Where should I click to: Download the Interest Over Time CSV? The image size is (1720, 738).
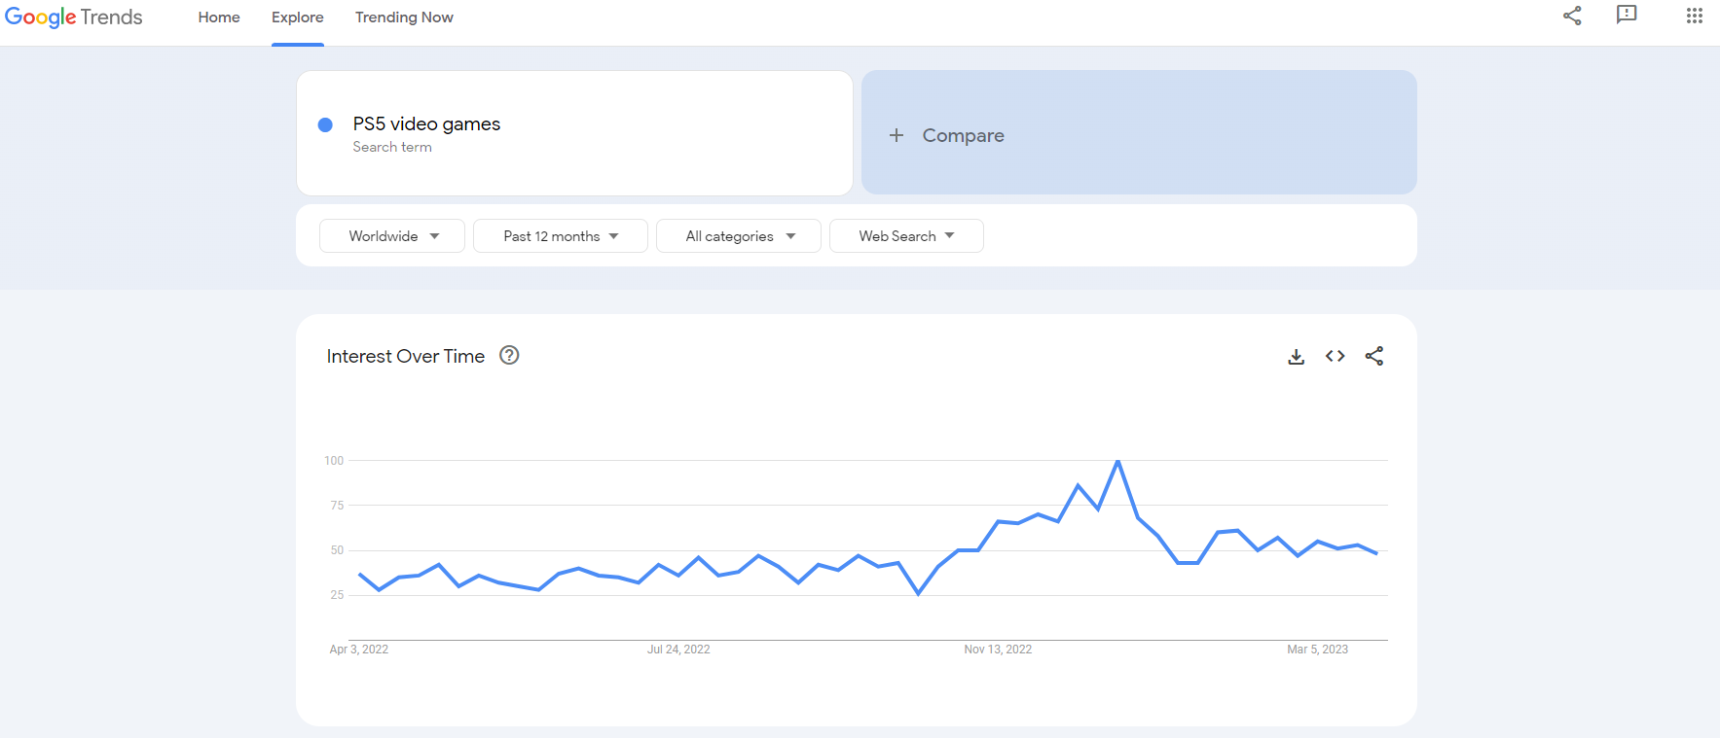(x=1297, y=356)
